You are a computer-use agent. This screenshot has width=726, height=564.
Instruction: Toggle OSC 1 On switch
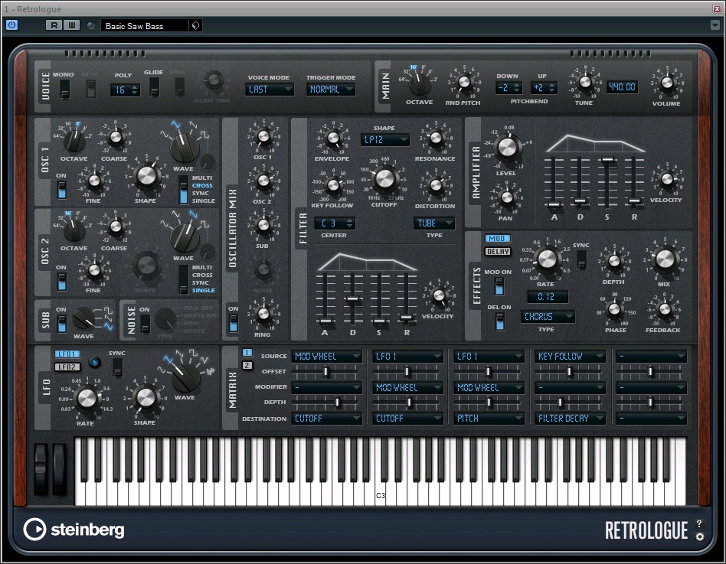click(x=61, y=190)
